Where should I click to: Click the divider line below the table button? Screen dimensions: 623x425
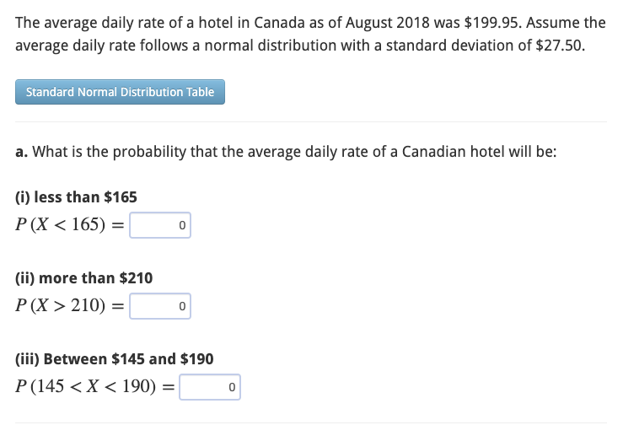[311, 122]
